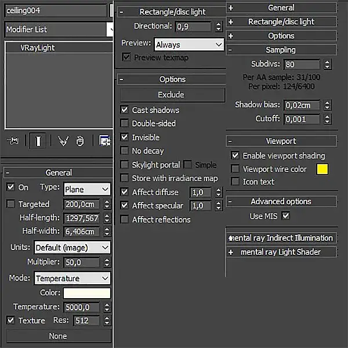Open the Mode Temperature dropdown
348x348 pixels.
[72, 278]
